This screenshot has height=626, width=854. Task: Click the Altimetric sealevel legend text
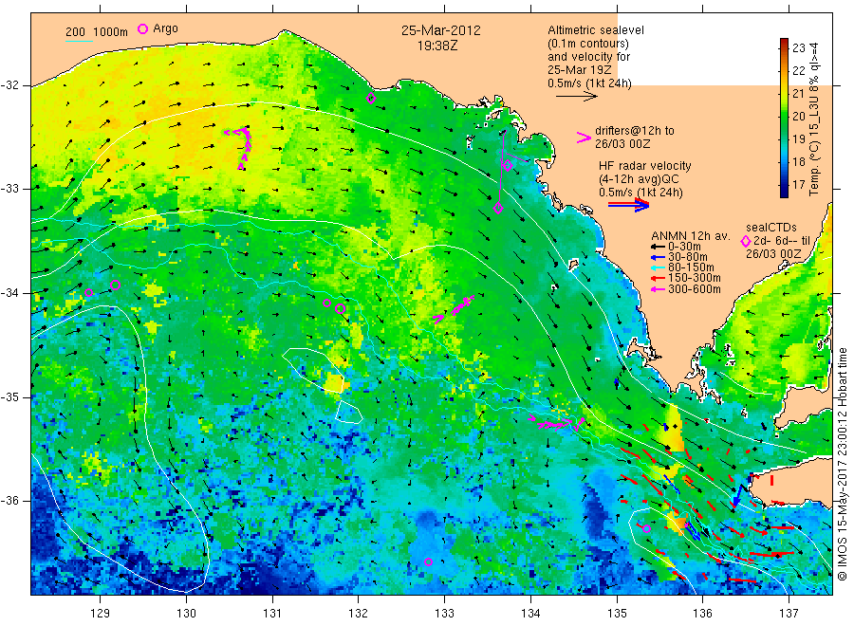click(x=596, y=30)
